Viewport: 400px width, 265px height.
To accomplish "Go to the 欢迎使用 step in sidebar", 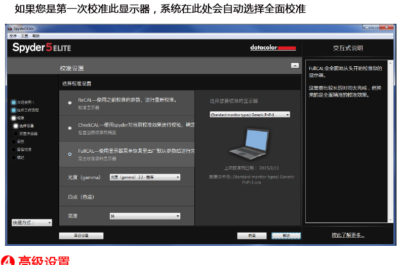I will coord(22,103).
